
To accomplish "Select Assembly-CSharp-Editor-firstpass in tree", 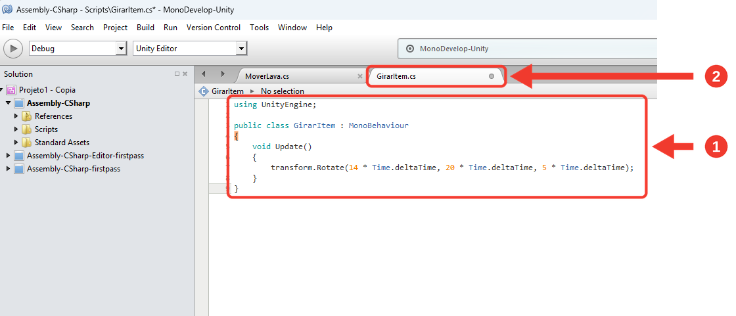I will pyautogui.click(x=85, y=156).
